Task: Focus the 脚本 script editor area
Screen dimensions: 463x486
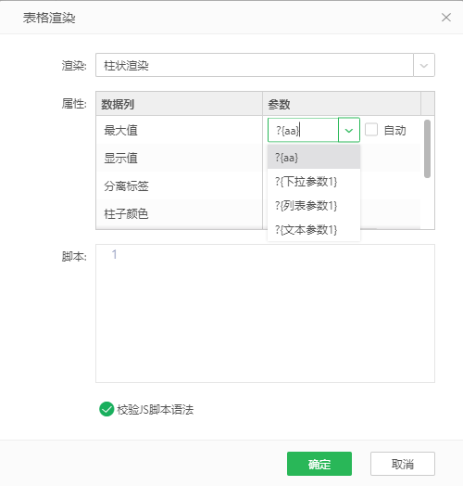Action: point(265,313)
